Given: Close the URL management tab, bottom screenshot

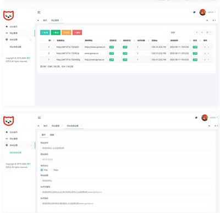Looking at the screenshot, I should pyautogui.click(x=62, y=126).
